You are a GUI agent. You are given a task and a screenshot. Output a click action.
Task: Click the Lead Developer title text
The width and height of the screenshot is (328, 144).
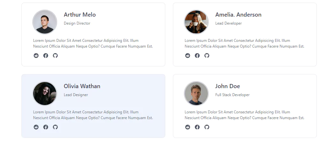coord(229,23)
